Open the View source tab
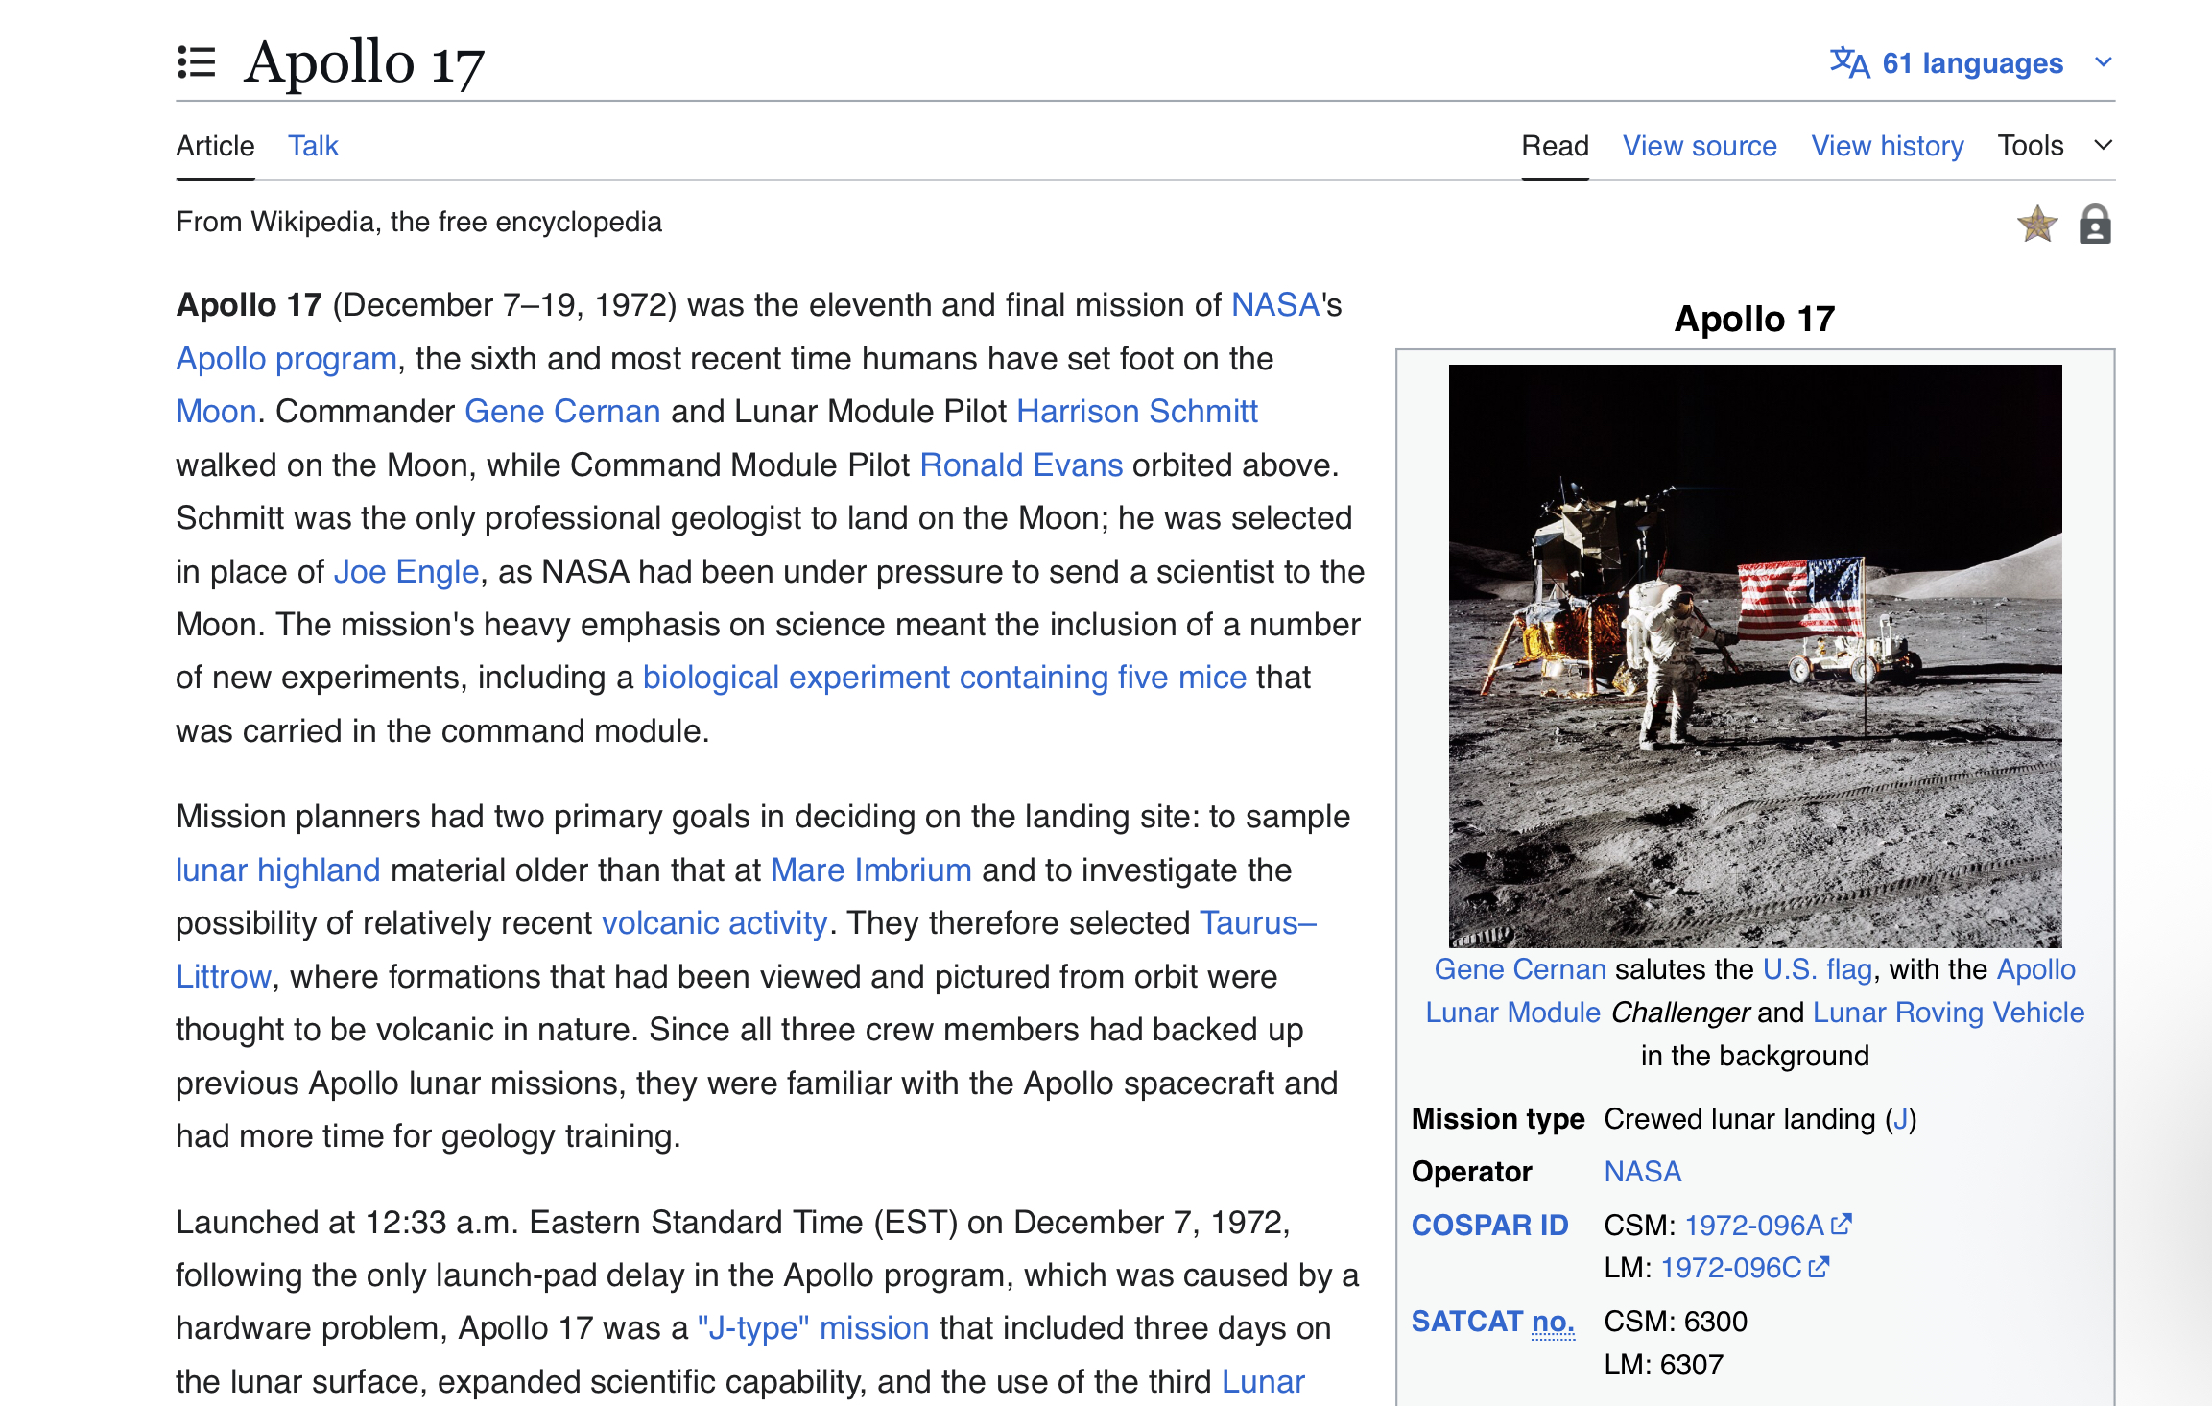2212x1406 pixels. (x=1700, y=146)
